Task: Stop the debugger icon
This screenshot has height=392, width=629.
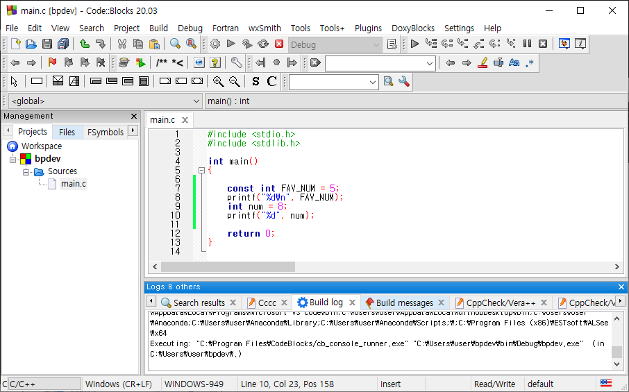Action: (543, 44)
